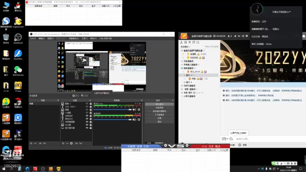Screen dimensions: 306x172
Task: Open 麦克风/Aux audio settings gear
Action: pyautogui.click(x=139, y=110)
